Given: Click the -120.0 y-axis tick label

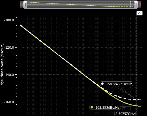Looking at the screenshot, I should [9, 48].
